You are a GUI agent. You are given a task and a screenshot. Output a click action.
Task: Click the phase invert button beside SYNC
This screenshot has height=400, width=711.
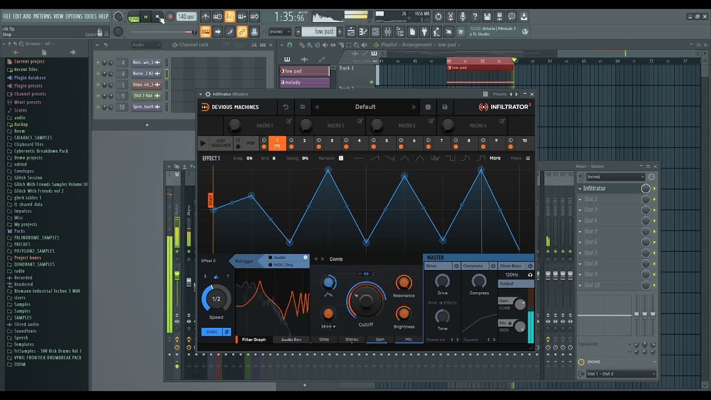(227, 332)
